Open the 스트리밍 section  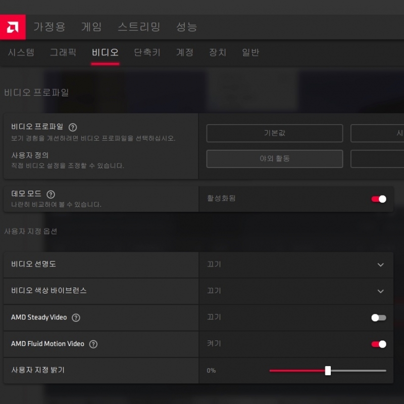pyautogui.click(x=139, y=27)
